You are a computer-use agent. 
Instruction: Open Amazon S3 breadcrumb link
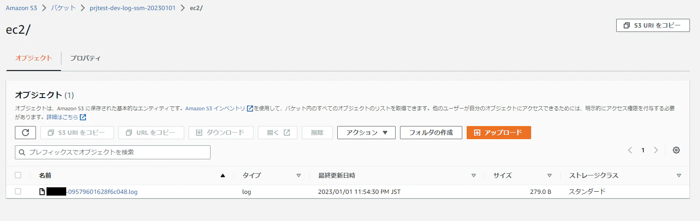pyautogui.click(x=21, y=8)
